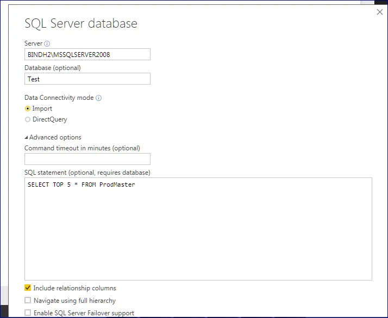Click the Database name input field
Image resolution: width=388 pixels, height=318 pixels.
pyautogui.click(x=87, y=79)
